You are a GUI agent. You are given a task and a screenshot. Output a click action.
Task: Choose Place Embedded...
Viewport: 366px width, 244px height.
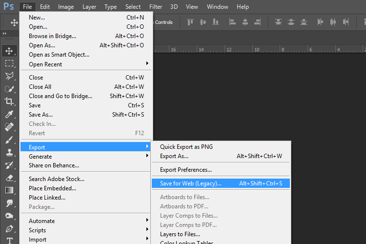coord(86,188)
